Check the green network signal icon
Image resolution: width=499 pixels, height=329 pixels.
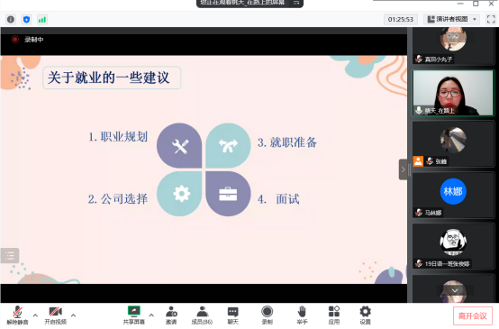pyautogui.click(x=42, y=20)
